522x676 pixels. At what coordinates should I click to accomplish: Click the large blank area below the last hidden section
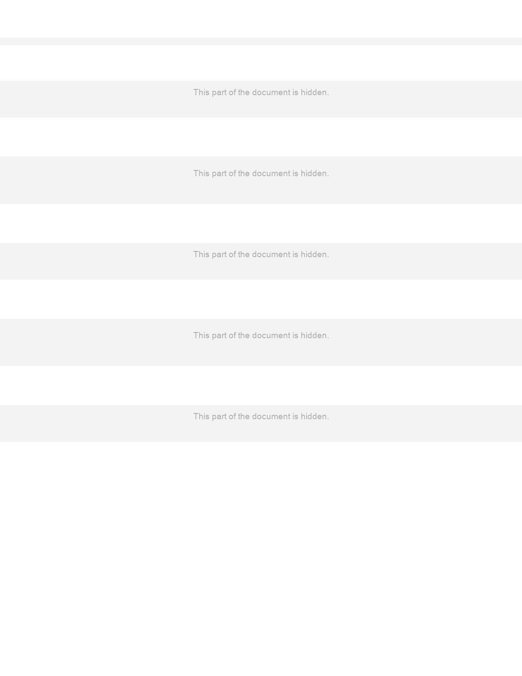point(261,559)
